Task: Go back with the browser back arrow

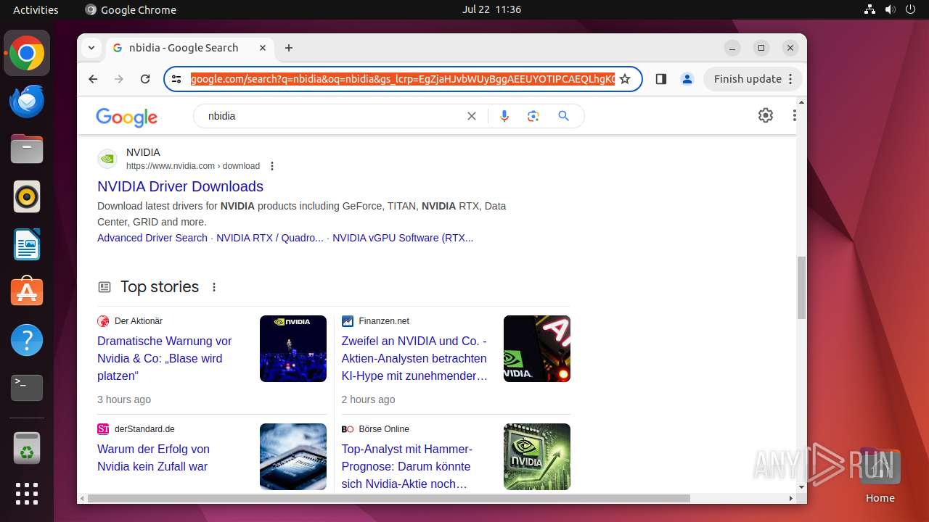Action: pyautogui.click(x=93, y=79)
